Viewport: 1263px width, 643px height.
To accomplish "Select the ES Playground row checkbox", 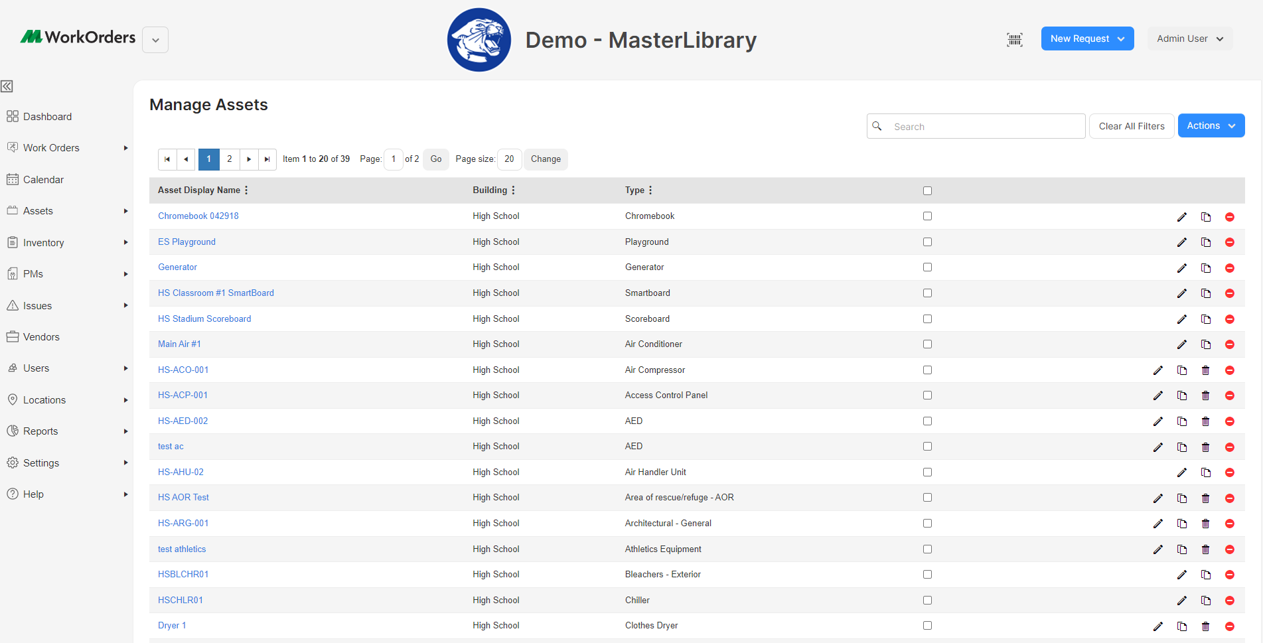I will [927, 242].
